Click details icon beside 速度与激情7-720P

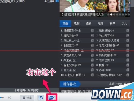pos(128,75)
